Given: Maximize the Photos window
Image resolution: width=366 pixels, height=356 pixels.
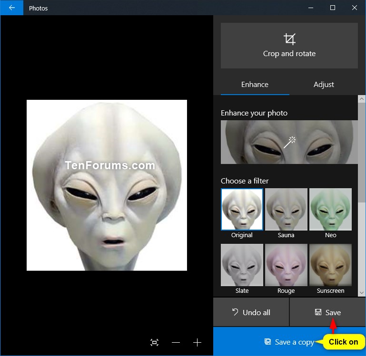Looking at the screenshot, I should (333, 8).
